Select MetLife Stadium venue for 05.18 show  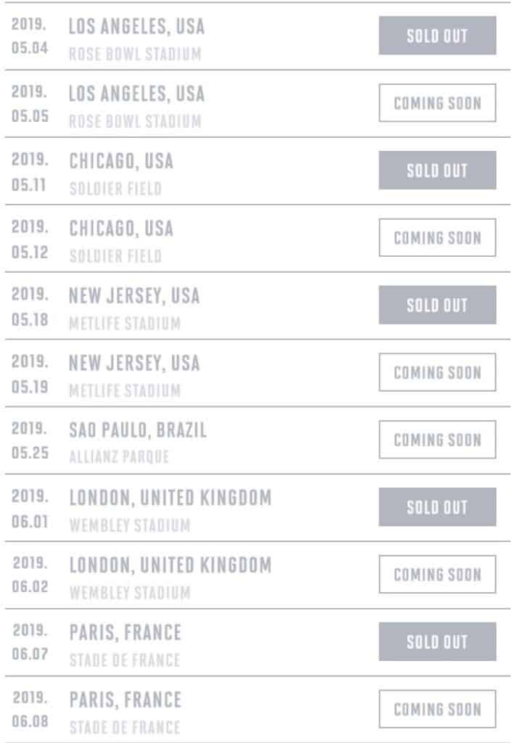click(x=125, y=324)
